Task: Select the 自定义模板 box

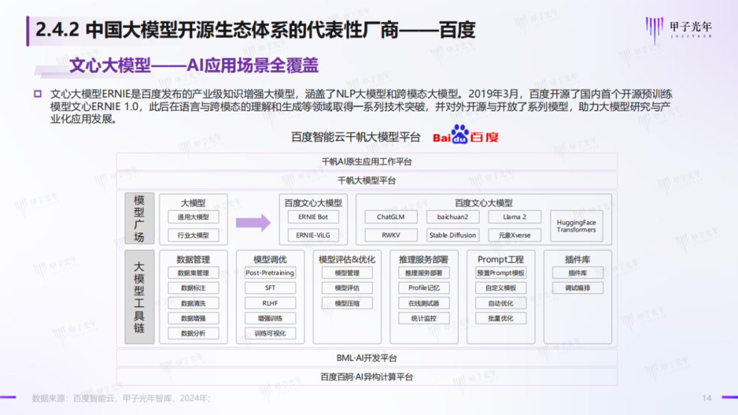Action: click(x=501, y=288)
